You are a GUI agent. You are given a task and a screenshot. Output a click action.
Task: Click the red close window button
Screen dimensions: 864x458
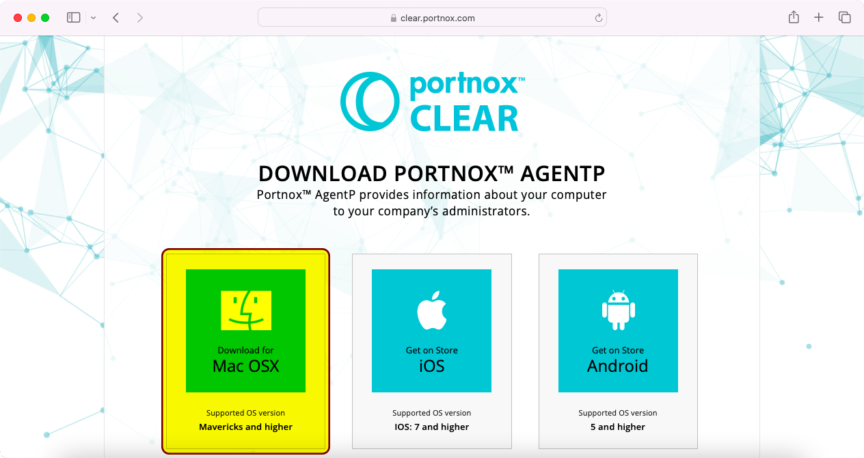18,18
